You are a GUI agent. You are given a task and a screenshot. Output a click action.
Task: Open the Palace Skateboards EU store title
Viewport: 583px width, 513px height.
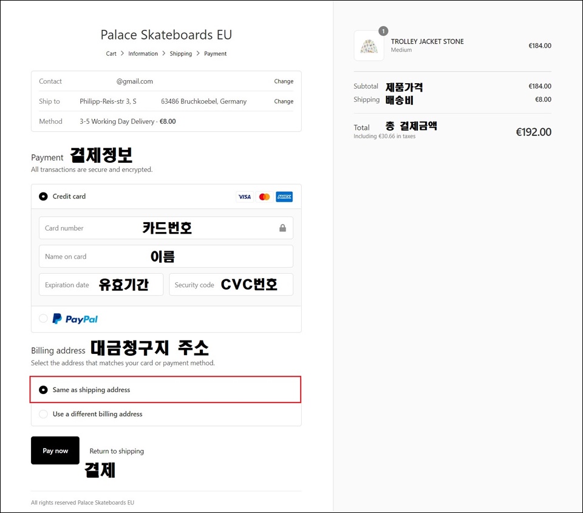pos(166,35)
